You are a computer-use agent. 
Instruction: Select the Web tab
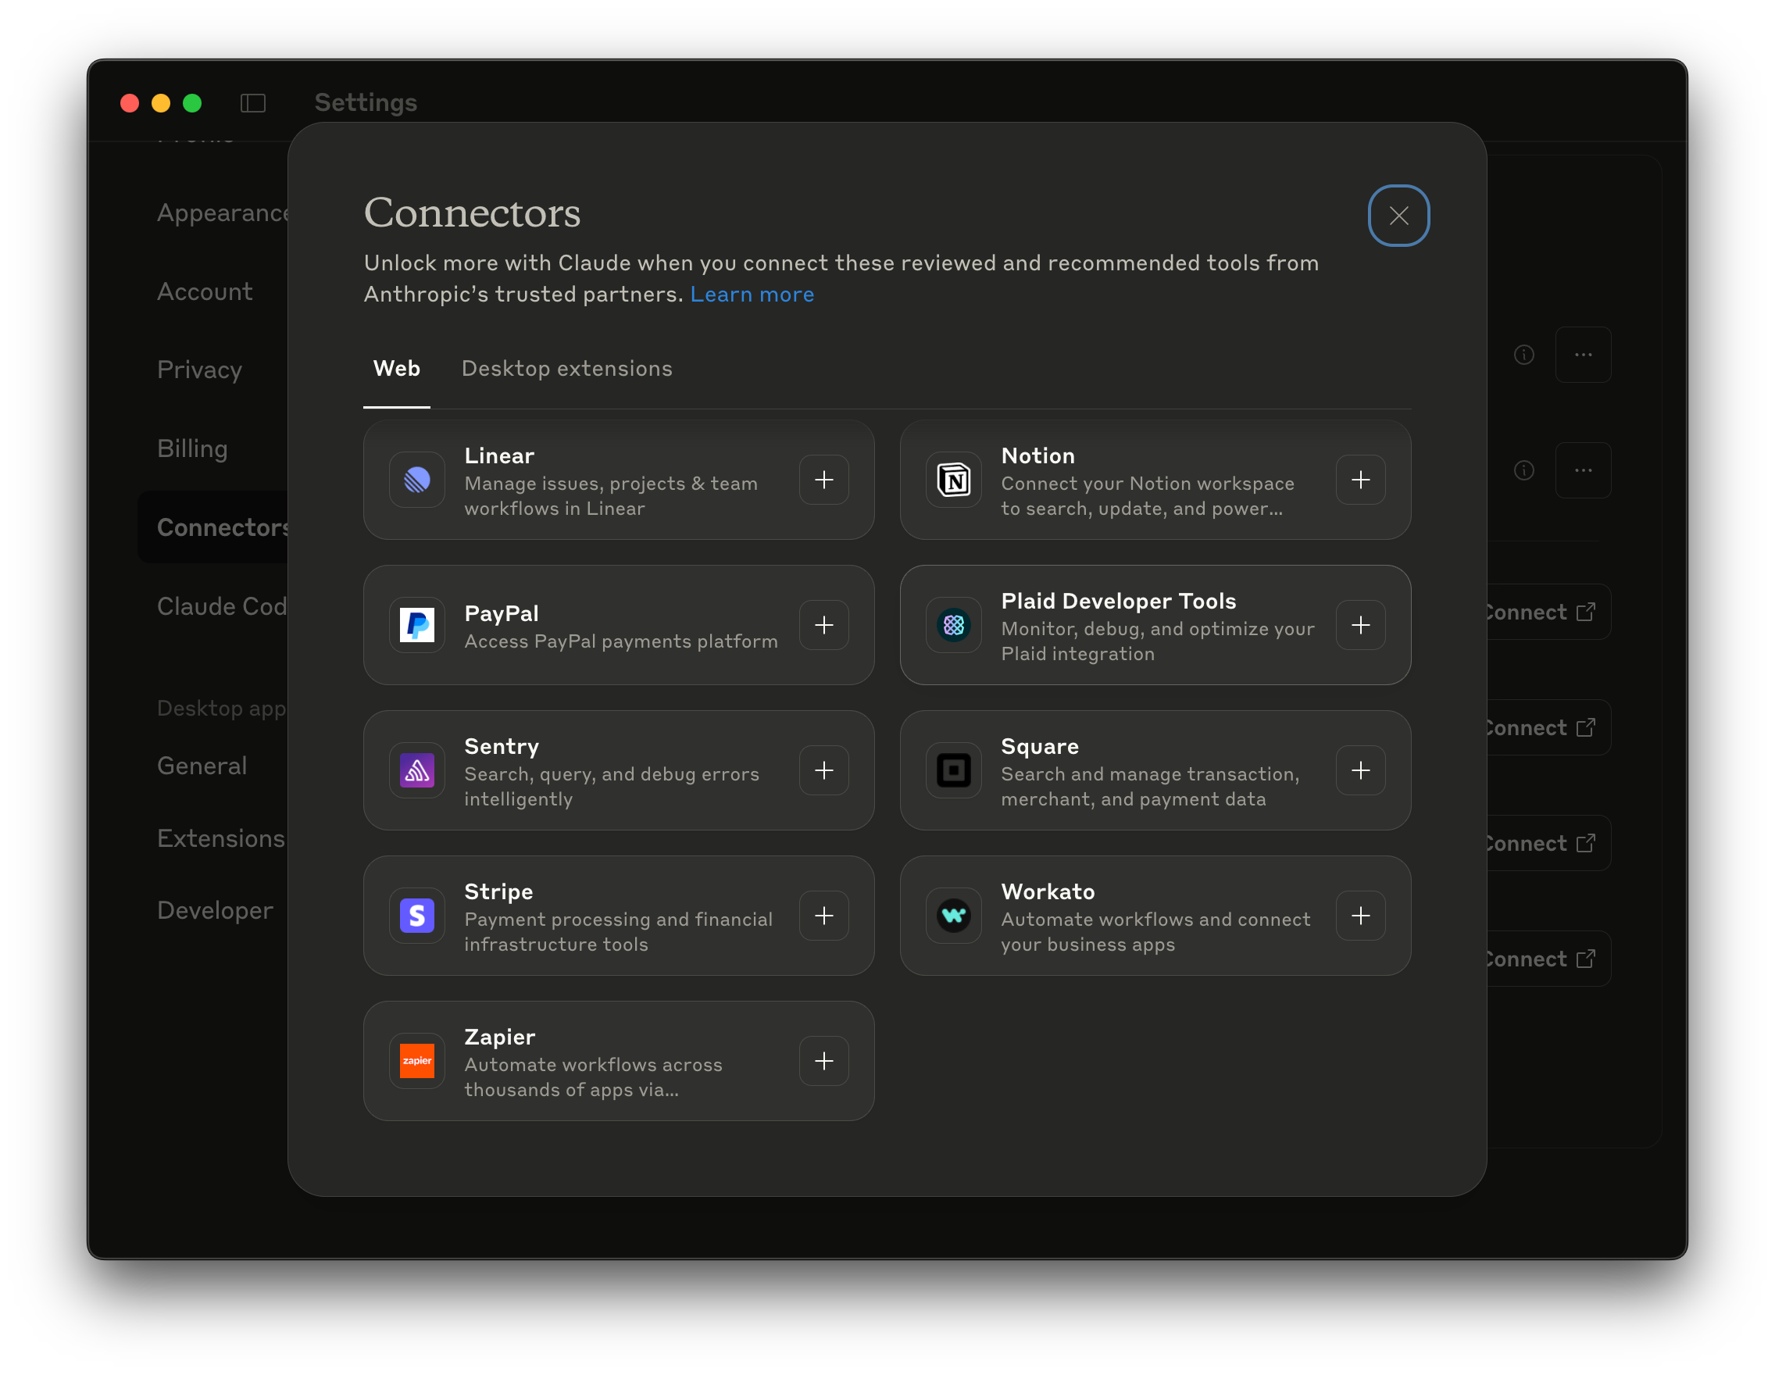396,369
